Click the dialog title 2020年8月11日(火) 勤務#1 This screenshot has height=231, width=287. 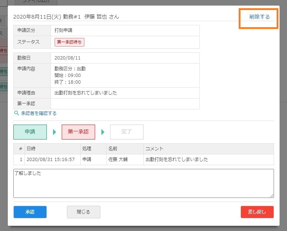pos(47,17)
